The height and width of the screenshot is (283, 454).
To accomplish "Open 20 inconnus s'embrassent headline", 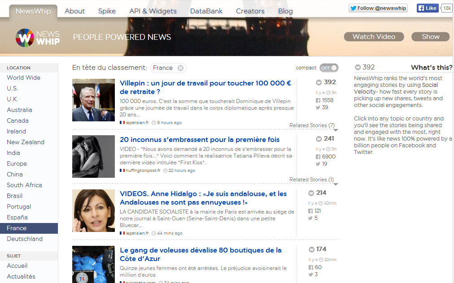I will [200, 140].
